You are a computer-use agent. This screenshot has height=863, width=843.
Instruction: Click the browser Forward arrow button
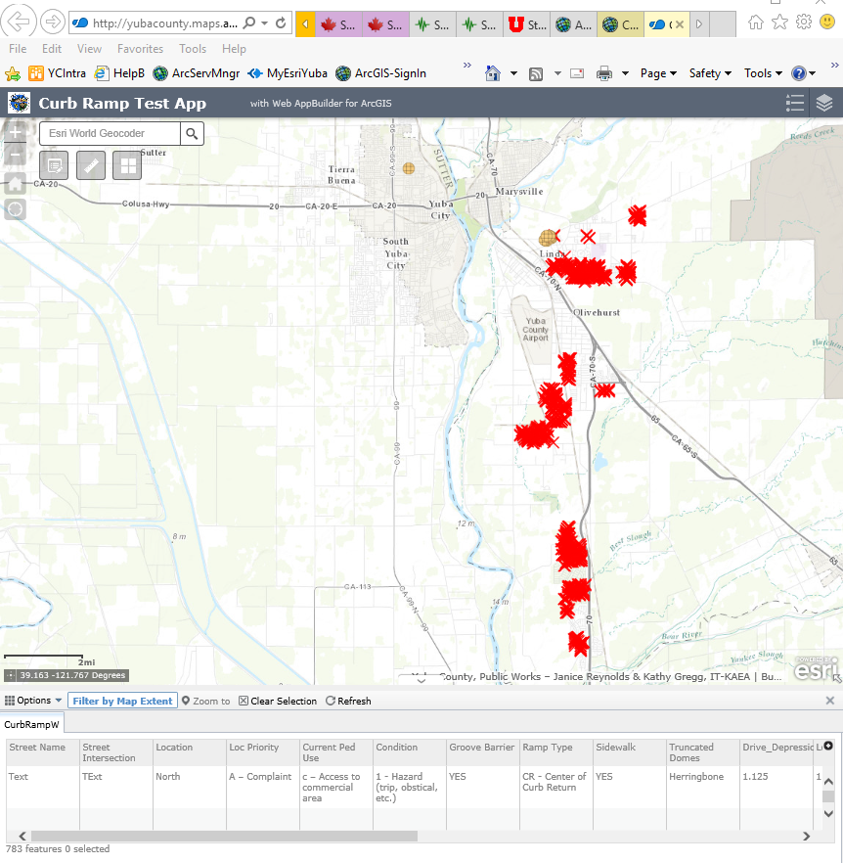tap(53, 22)
